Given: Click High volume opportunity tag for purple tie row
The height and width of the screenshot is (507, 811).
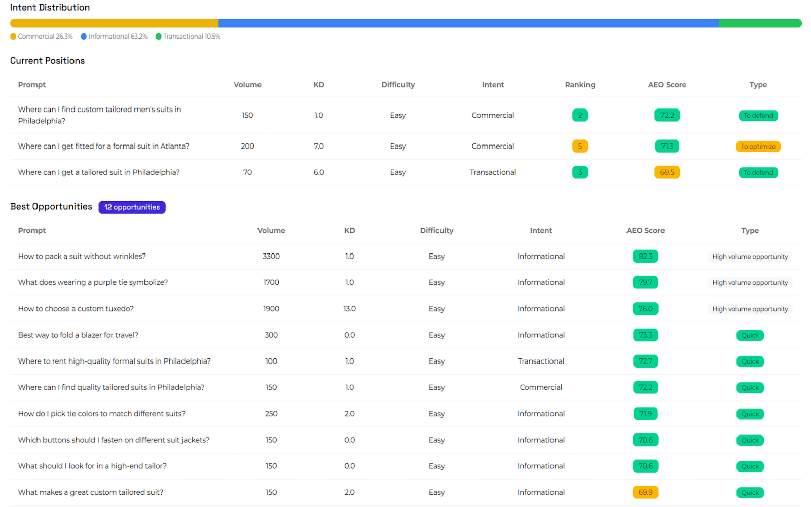Looking at the screenshot, I should (750, 283).
